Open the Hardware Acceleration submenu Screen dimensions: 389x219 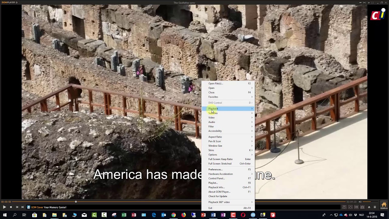(x=228, y=174)
